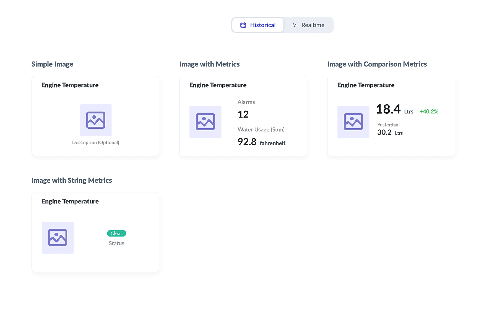Click the 18.4 Ltrs metric value

coord(388,109)
